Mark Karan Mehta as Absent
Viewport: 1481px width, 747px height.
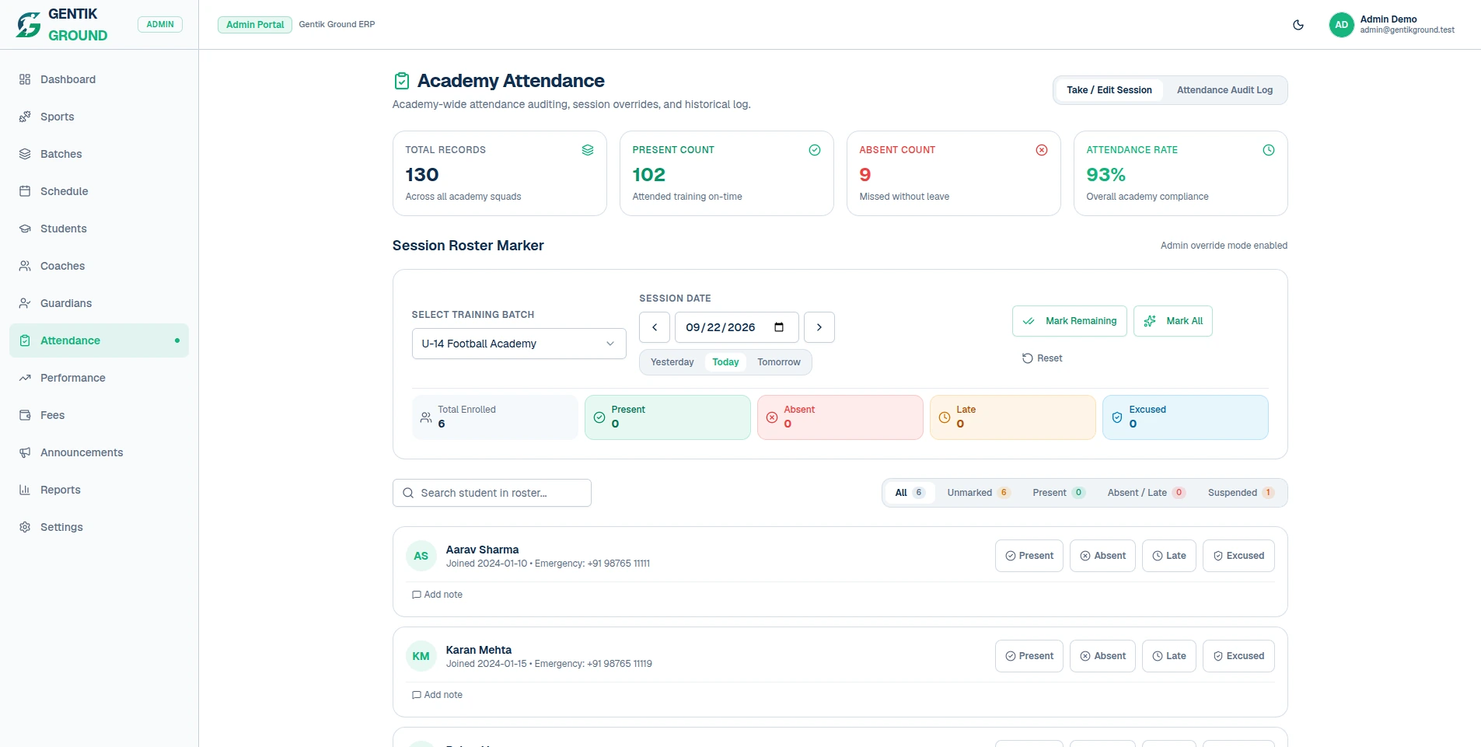point(1102,656)
